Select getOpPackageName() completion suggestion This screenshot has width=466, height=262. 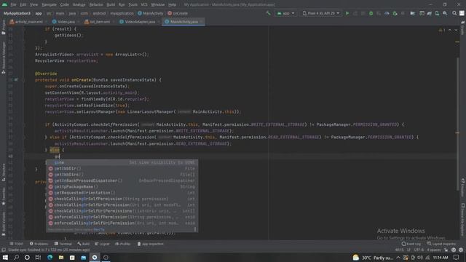coord(122,187)
